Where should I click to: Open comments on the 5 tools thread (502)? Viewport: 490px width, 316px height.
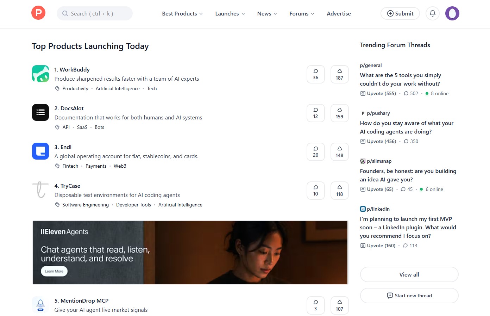[411, 93]
